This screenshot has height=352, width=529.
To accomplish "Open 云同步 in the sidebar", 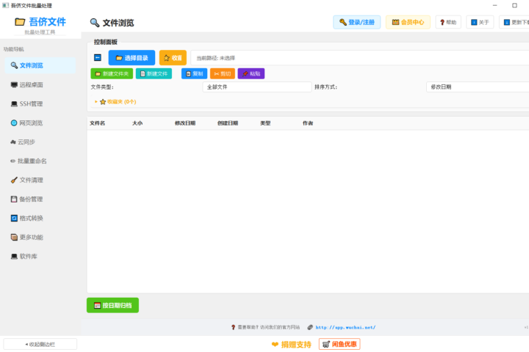I will [x=40, y=142].
